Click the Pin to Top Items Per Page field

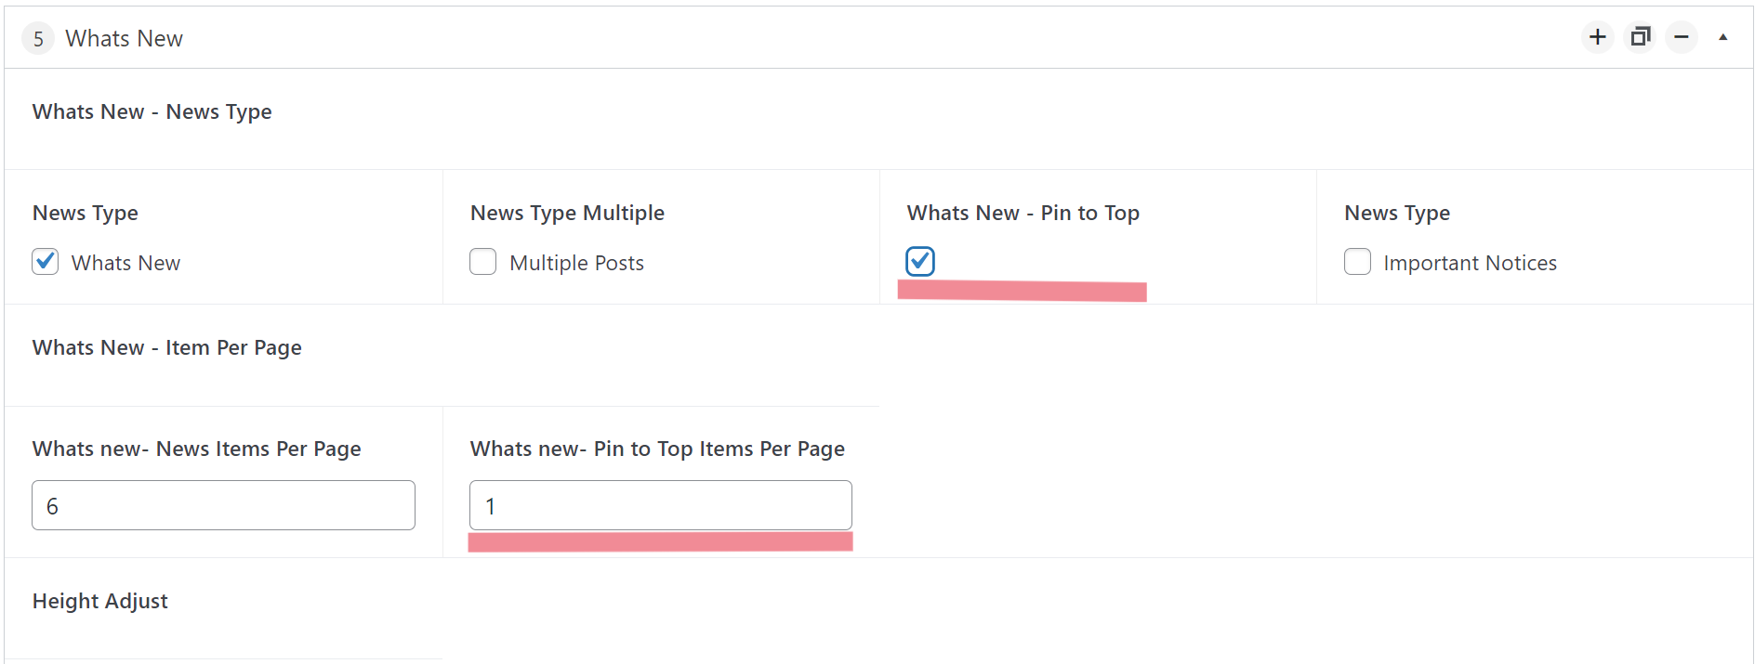661,505
